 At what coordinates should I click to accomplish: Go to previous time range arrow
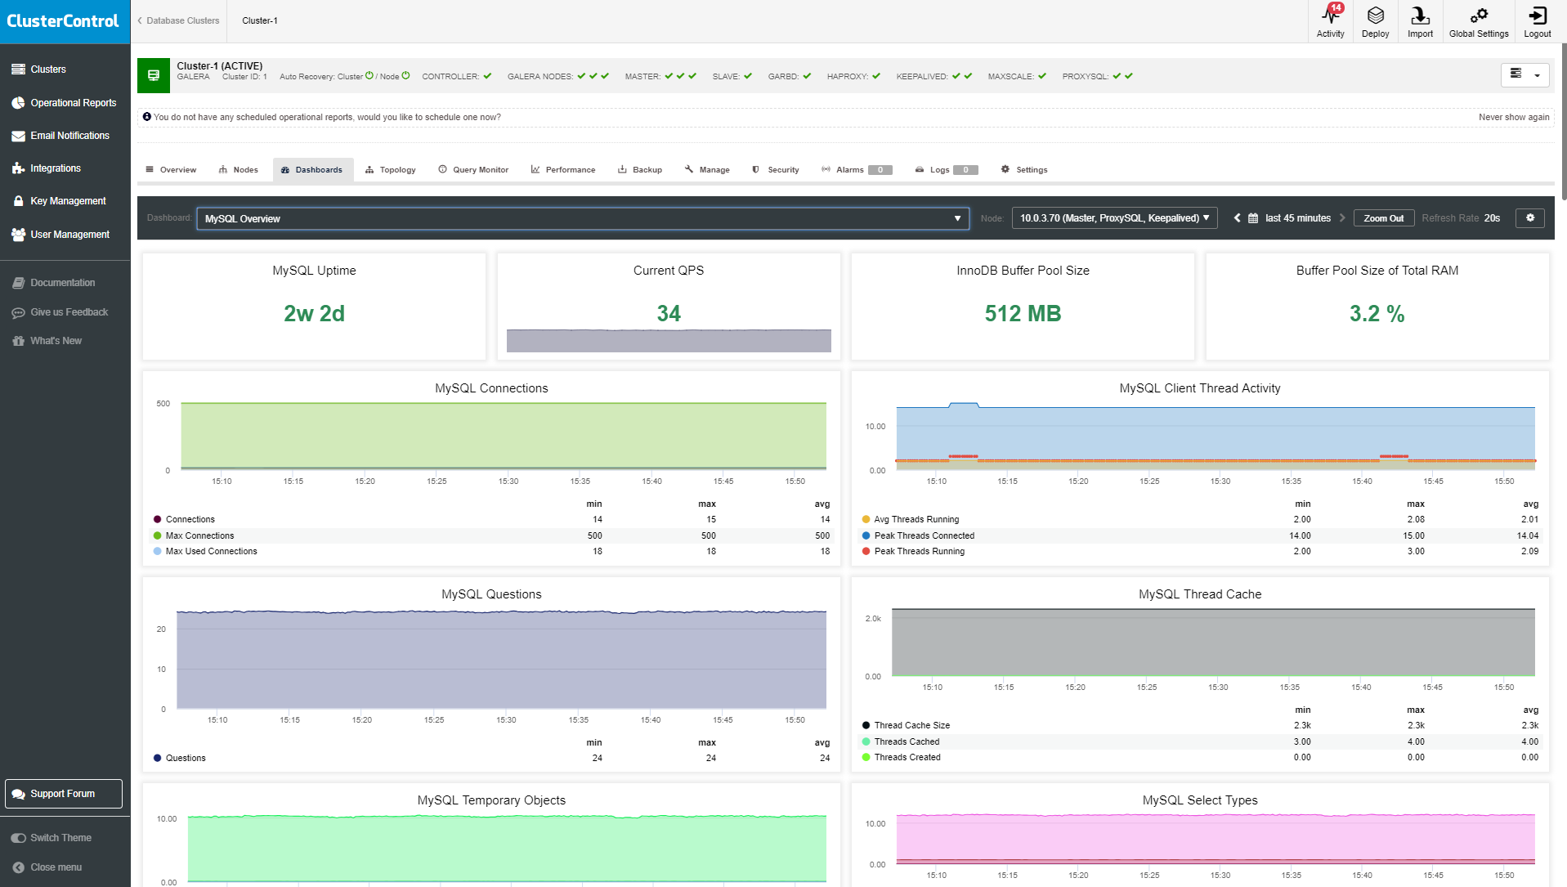coord(1237,218)
